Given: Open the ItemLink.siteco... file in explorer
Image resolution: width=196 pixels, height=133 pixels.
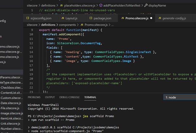Looking at the screenshot, I should tap(12, 118).
